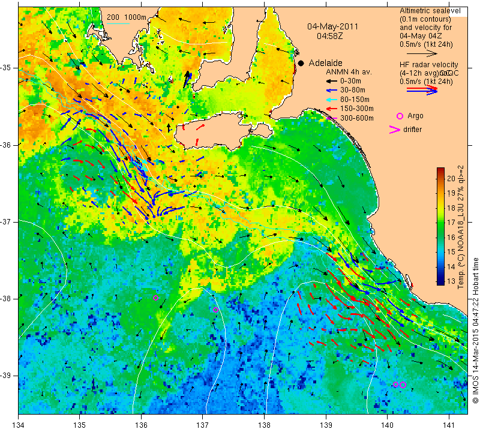Click the black 0-30m legend arrow
480x432 pixels.
[332, 81]
